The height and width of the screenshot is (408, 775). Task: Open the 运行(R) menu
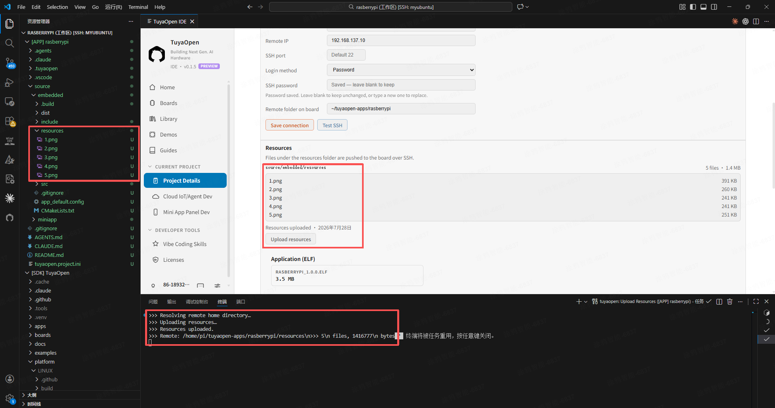(x=114, y=7)
